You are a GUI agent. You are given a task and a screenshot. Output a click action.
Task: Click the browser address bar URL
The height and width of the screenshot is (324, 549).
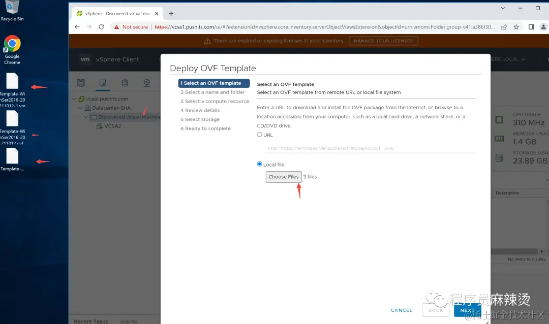click(x=324, y=27)
